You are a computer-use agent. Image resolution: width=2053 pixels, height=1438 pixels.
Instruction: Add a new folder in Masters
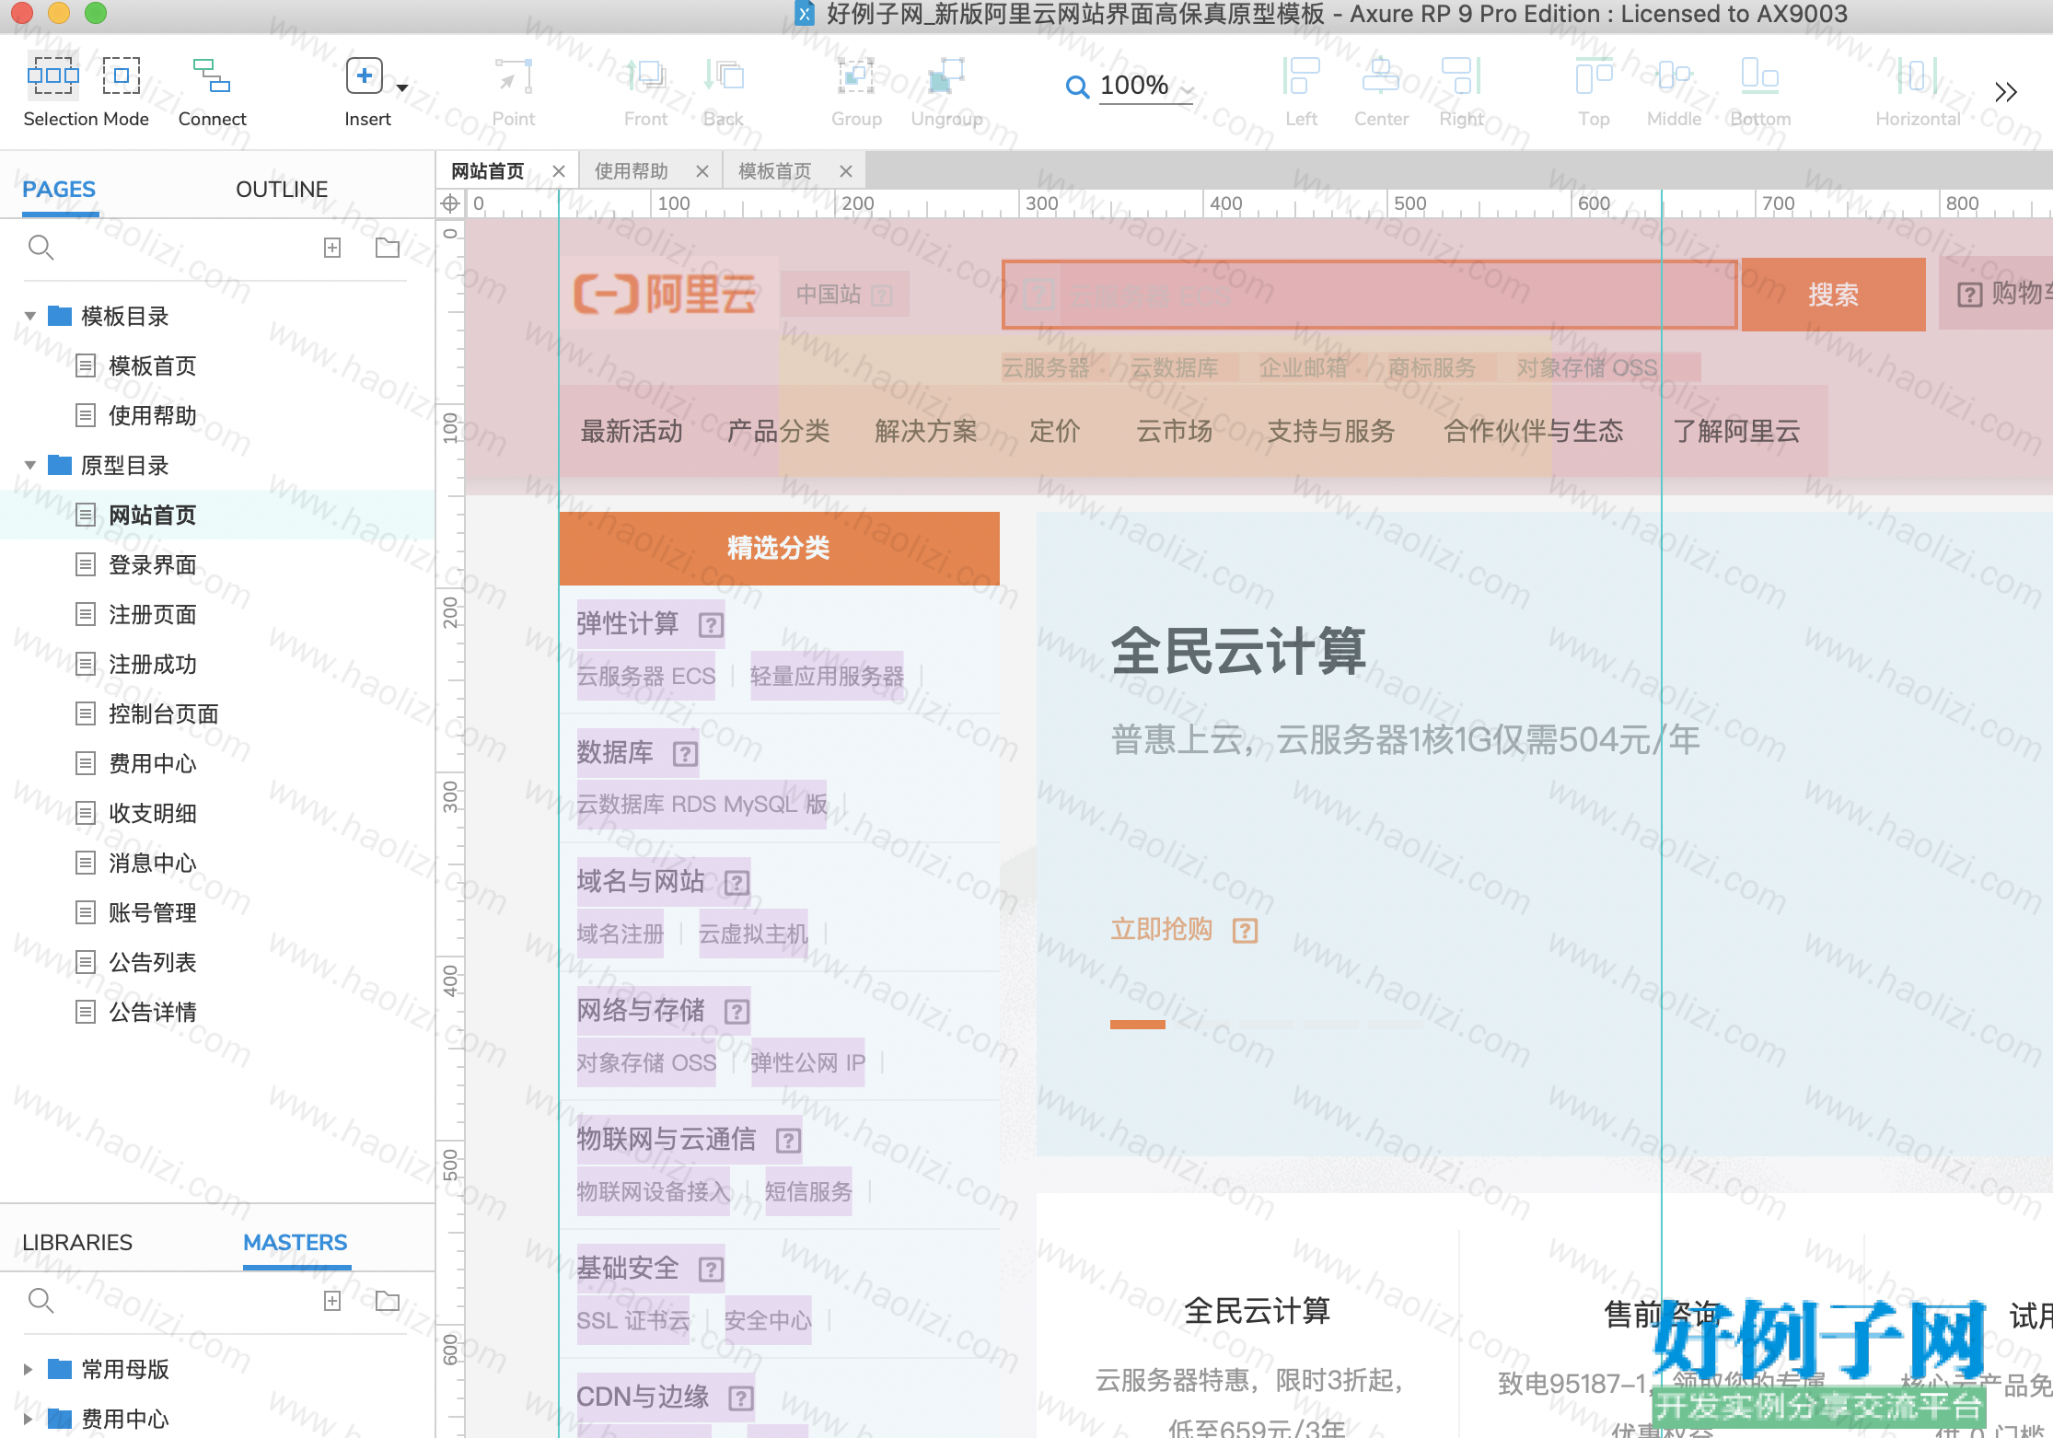(388, 1300)
